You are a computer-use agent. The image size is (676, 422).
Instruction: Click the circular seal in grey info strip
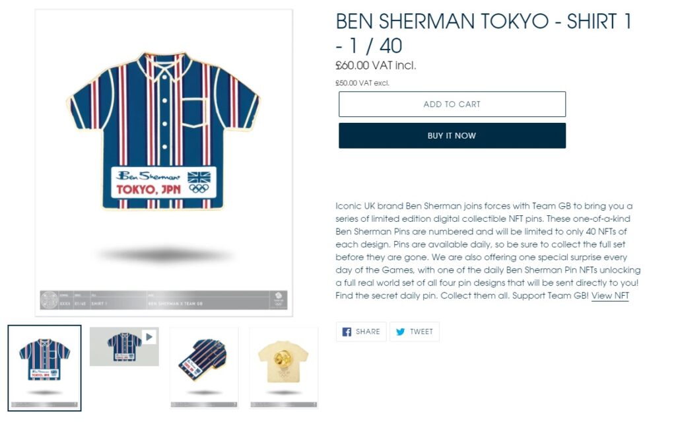[x=49, y=300]
